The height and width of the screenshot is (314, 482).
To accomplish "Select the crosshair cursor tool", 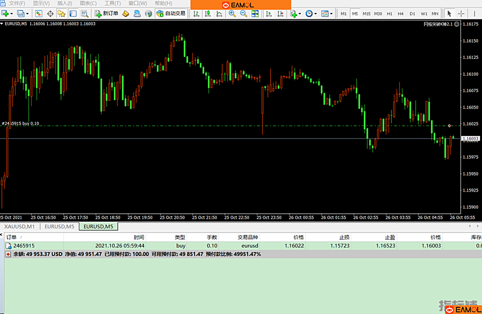I will pyautogui.click(x=461, y=13).
